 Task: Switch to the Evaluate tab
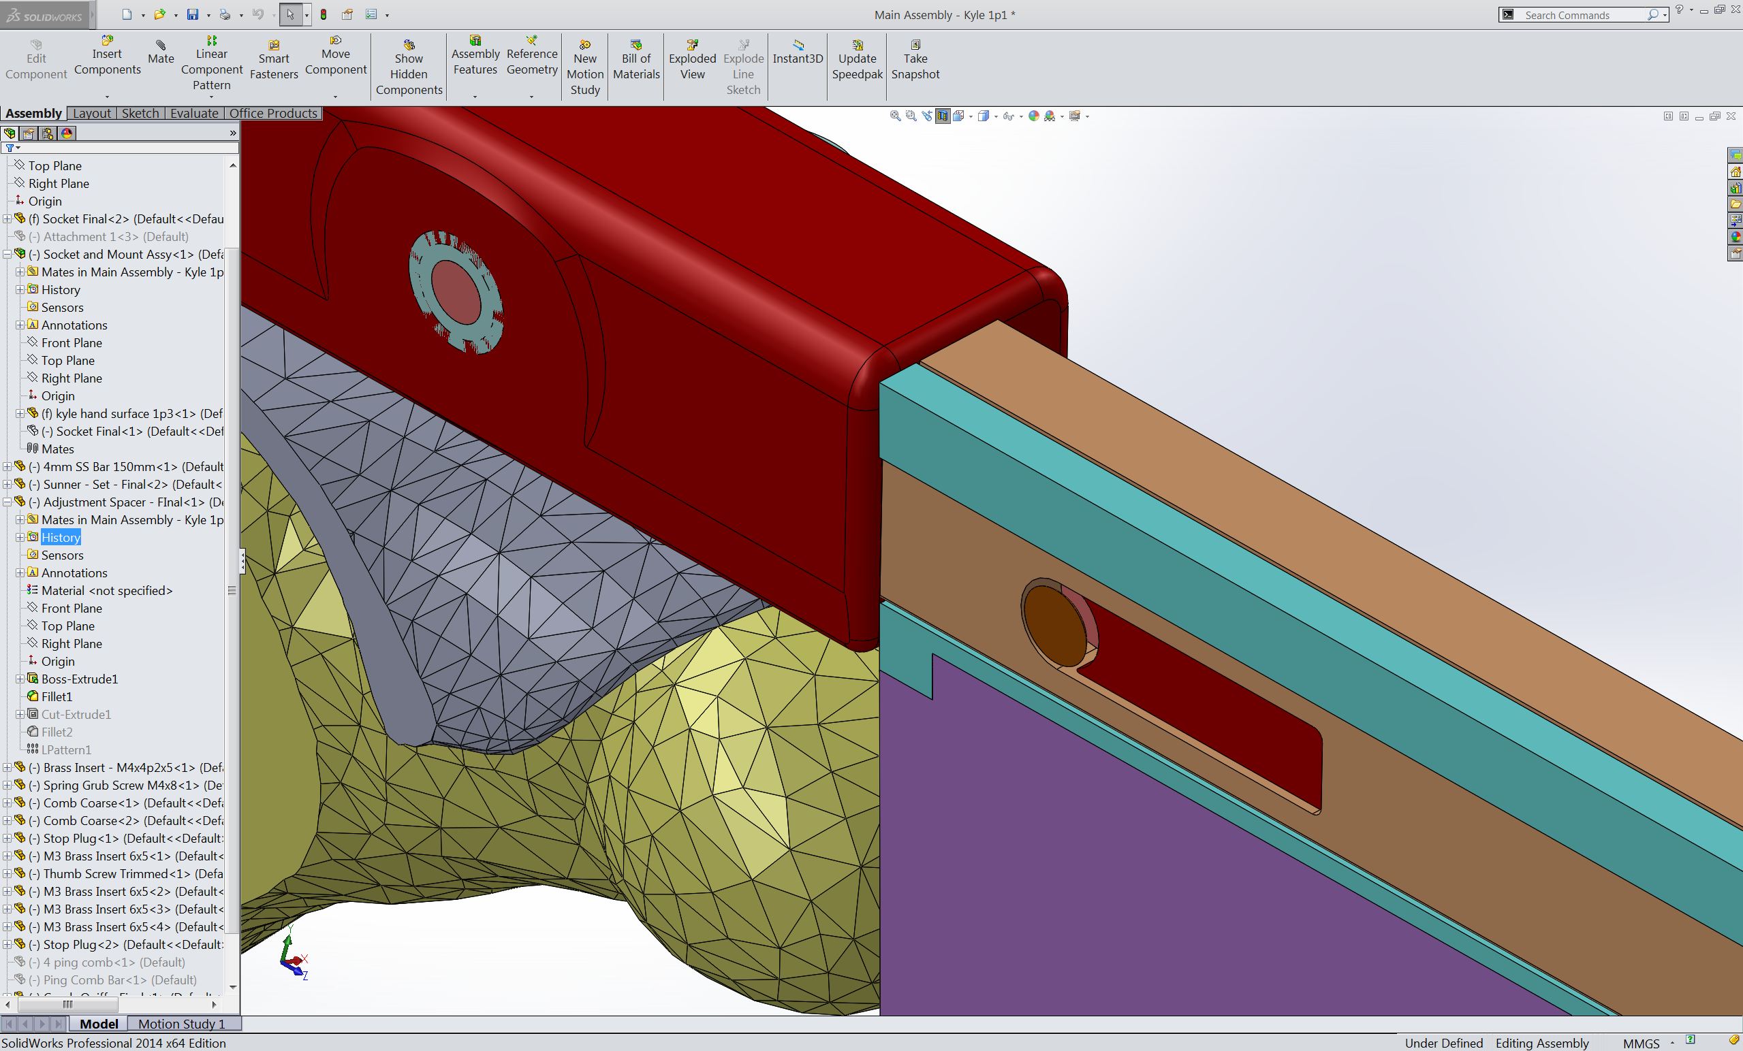(x=194, y=113)
